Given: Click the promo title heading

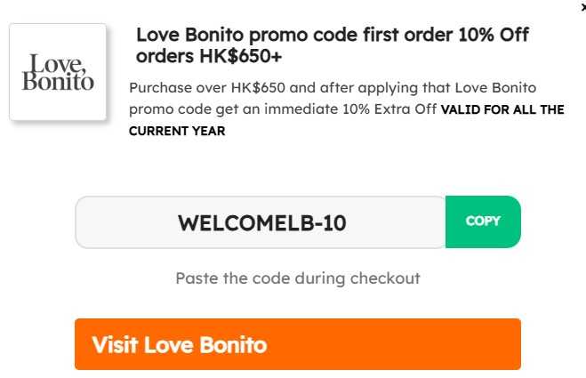Looking at the screenshot, I should [332, 45].
